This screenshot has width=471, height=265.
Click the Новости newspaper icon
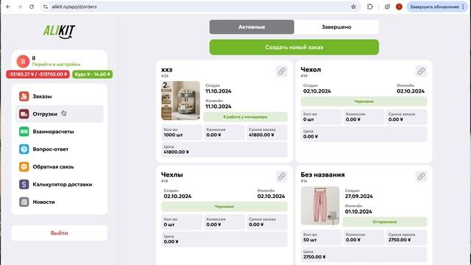click(24, 202)
